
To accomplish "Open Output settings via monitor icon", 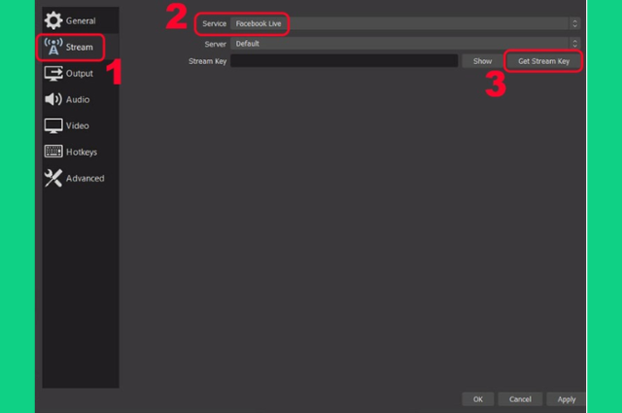I will [x=53, y=74].
